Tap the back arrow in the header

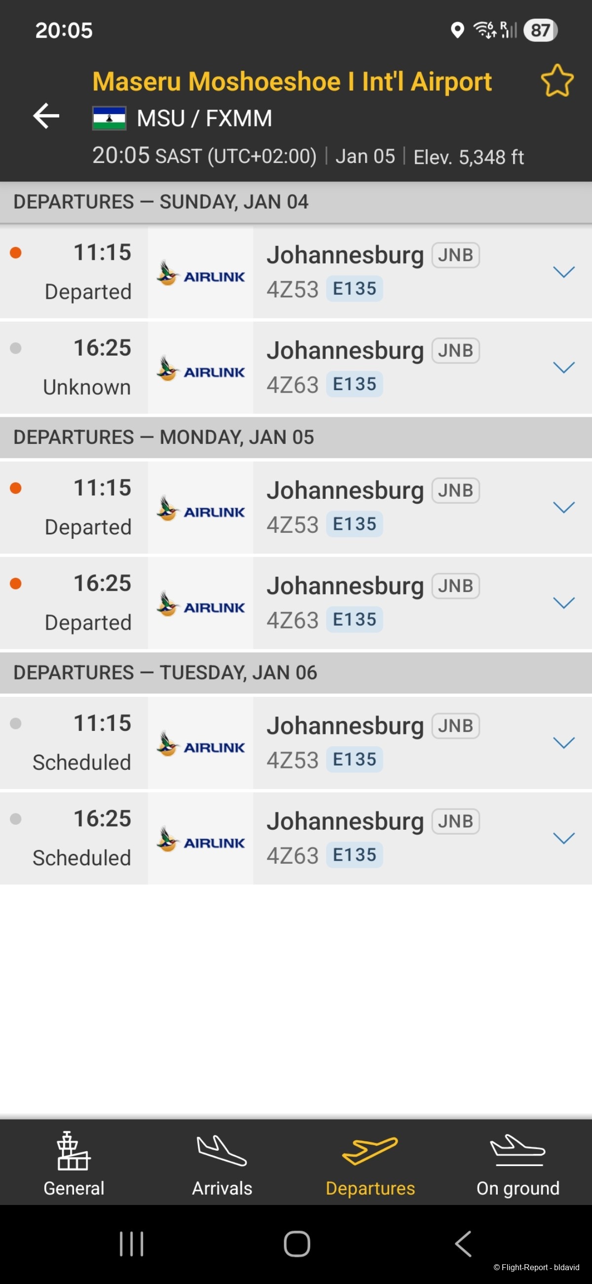point(46,116)
